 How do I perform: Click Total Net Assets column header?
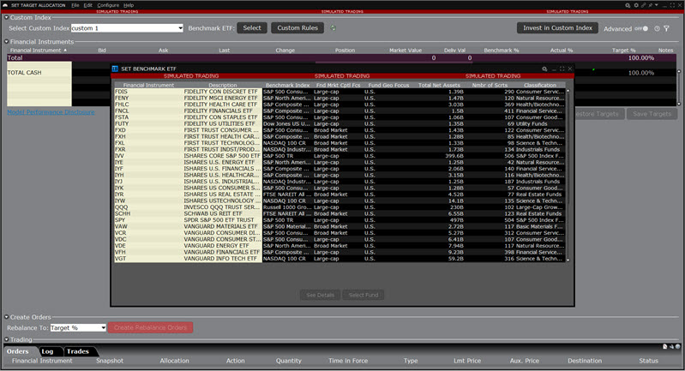pos(439,85)
